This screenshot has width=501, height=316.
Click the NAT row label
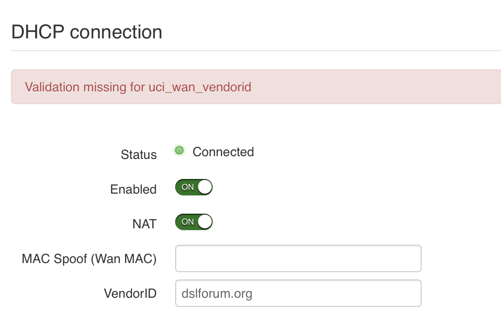(x=144, y=224)
